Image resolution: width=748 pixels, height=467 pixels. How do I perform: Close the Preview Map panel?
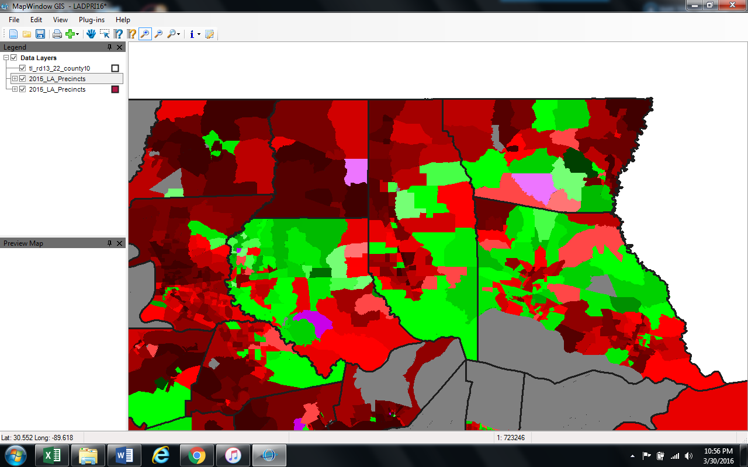click(120, 243)
